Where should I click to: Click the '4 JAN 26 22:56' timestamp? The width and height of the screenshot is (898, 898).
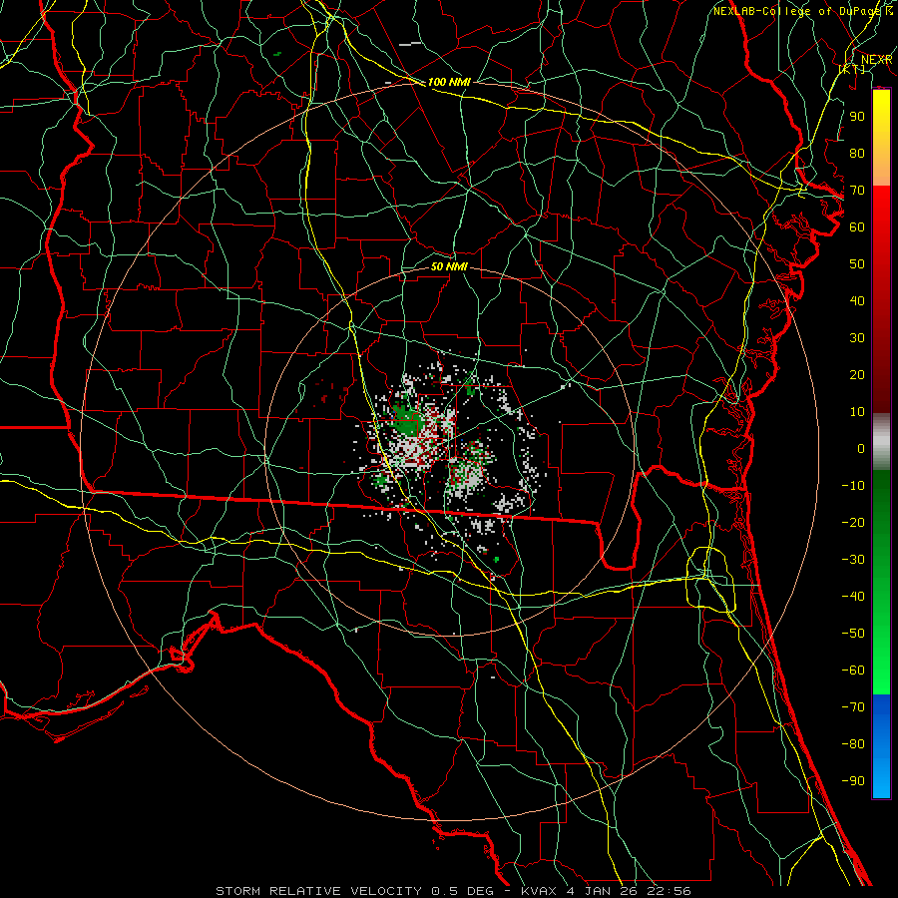[x=630, y=891]
